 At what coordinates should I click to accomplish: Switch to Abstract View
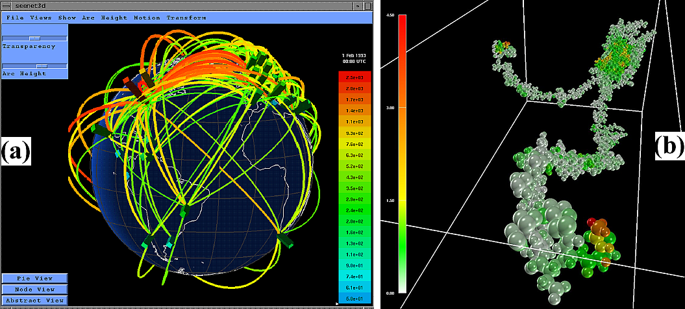34,301
